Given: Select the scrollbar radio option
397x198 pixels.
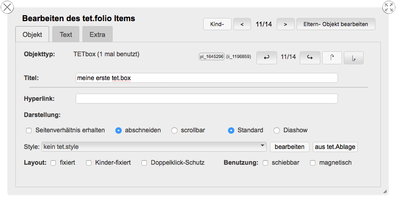Looking at the screenshot, I should point(174,130).
